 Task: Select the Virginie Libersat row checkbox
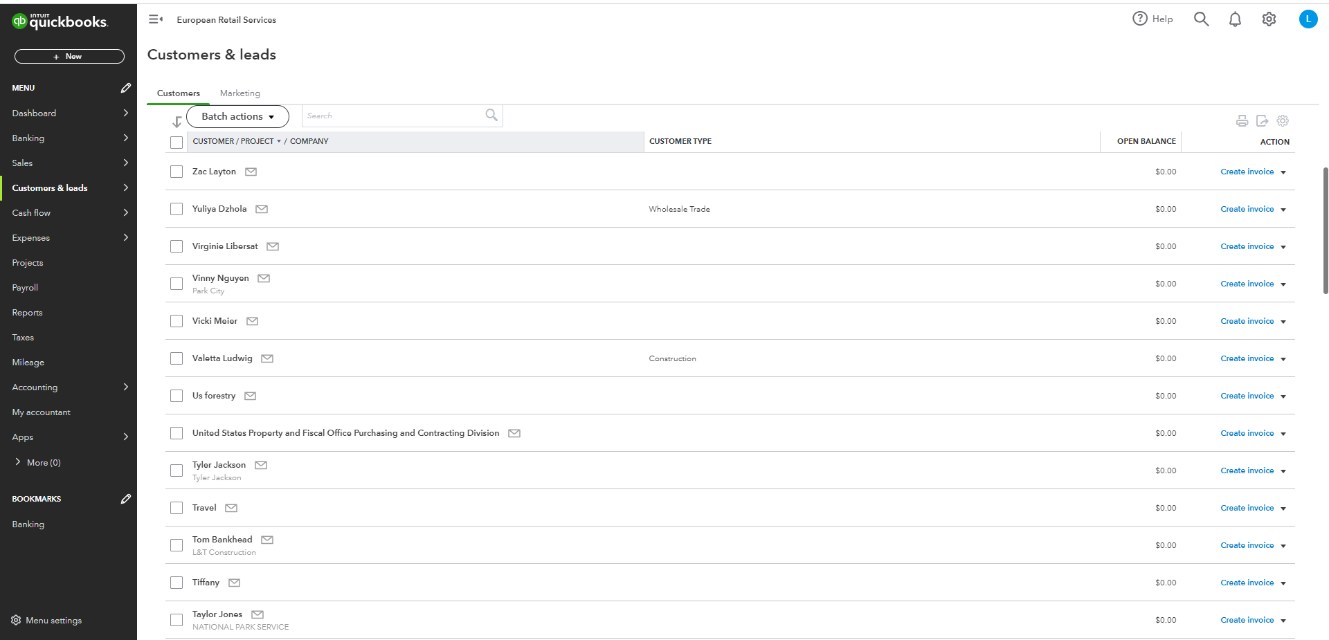[x=177, y=246]
